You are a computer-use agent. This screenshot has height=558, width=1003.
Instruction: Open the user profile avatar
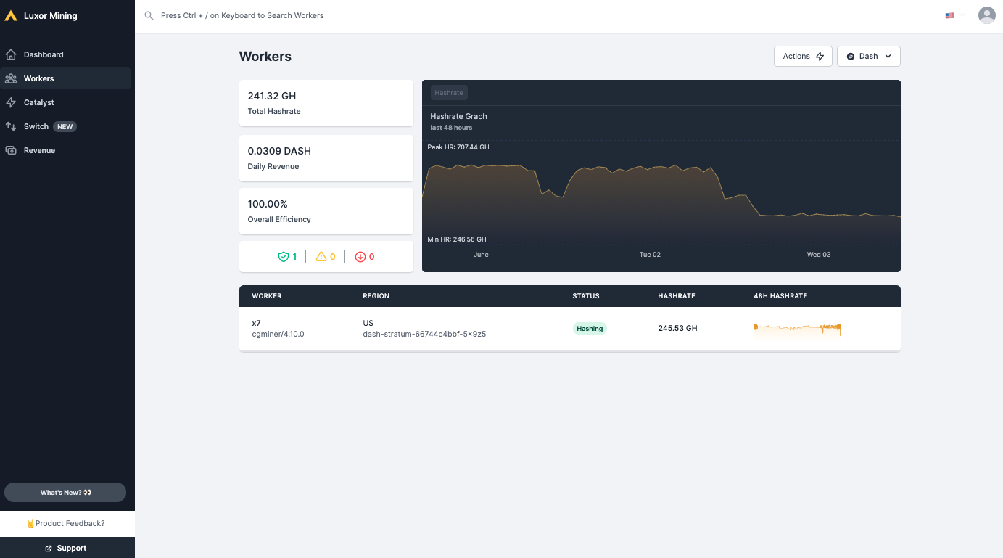[986, 15]
